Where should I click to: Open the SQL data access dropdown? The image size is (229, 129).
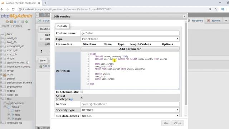(130, 115)
